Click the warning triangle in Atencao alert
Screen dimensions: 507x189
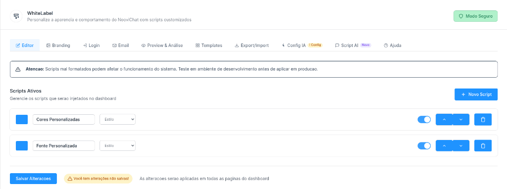click(x=18, y=69)
